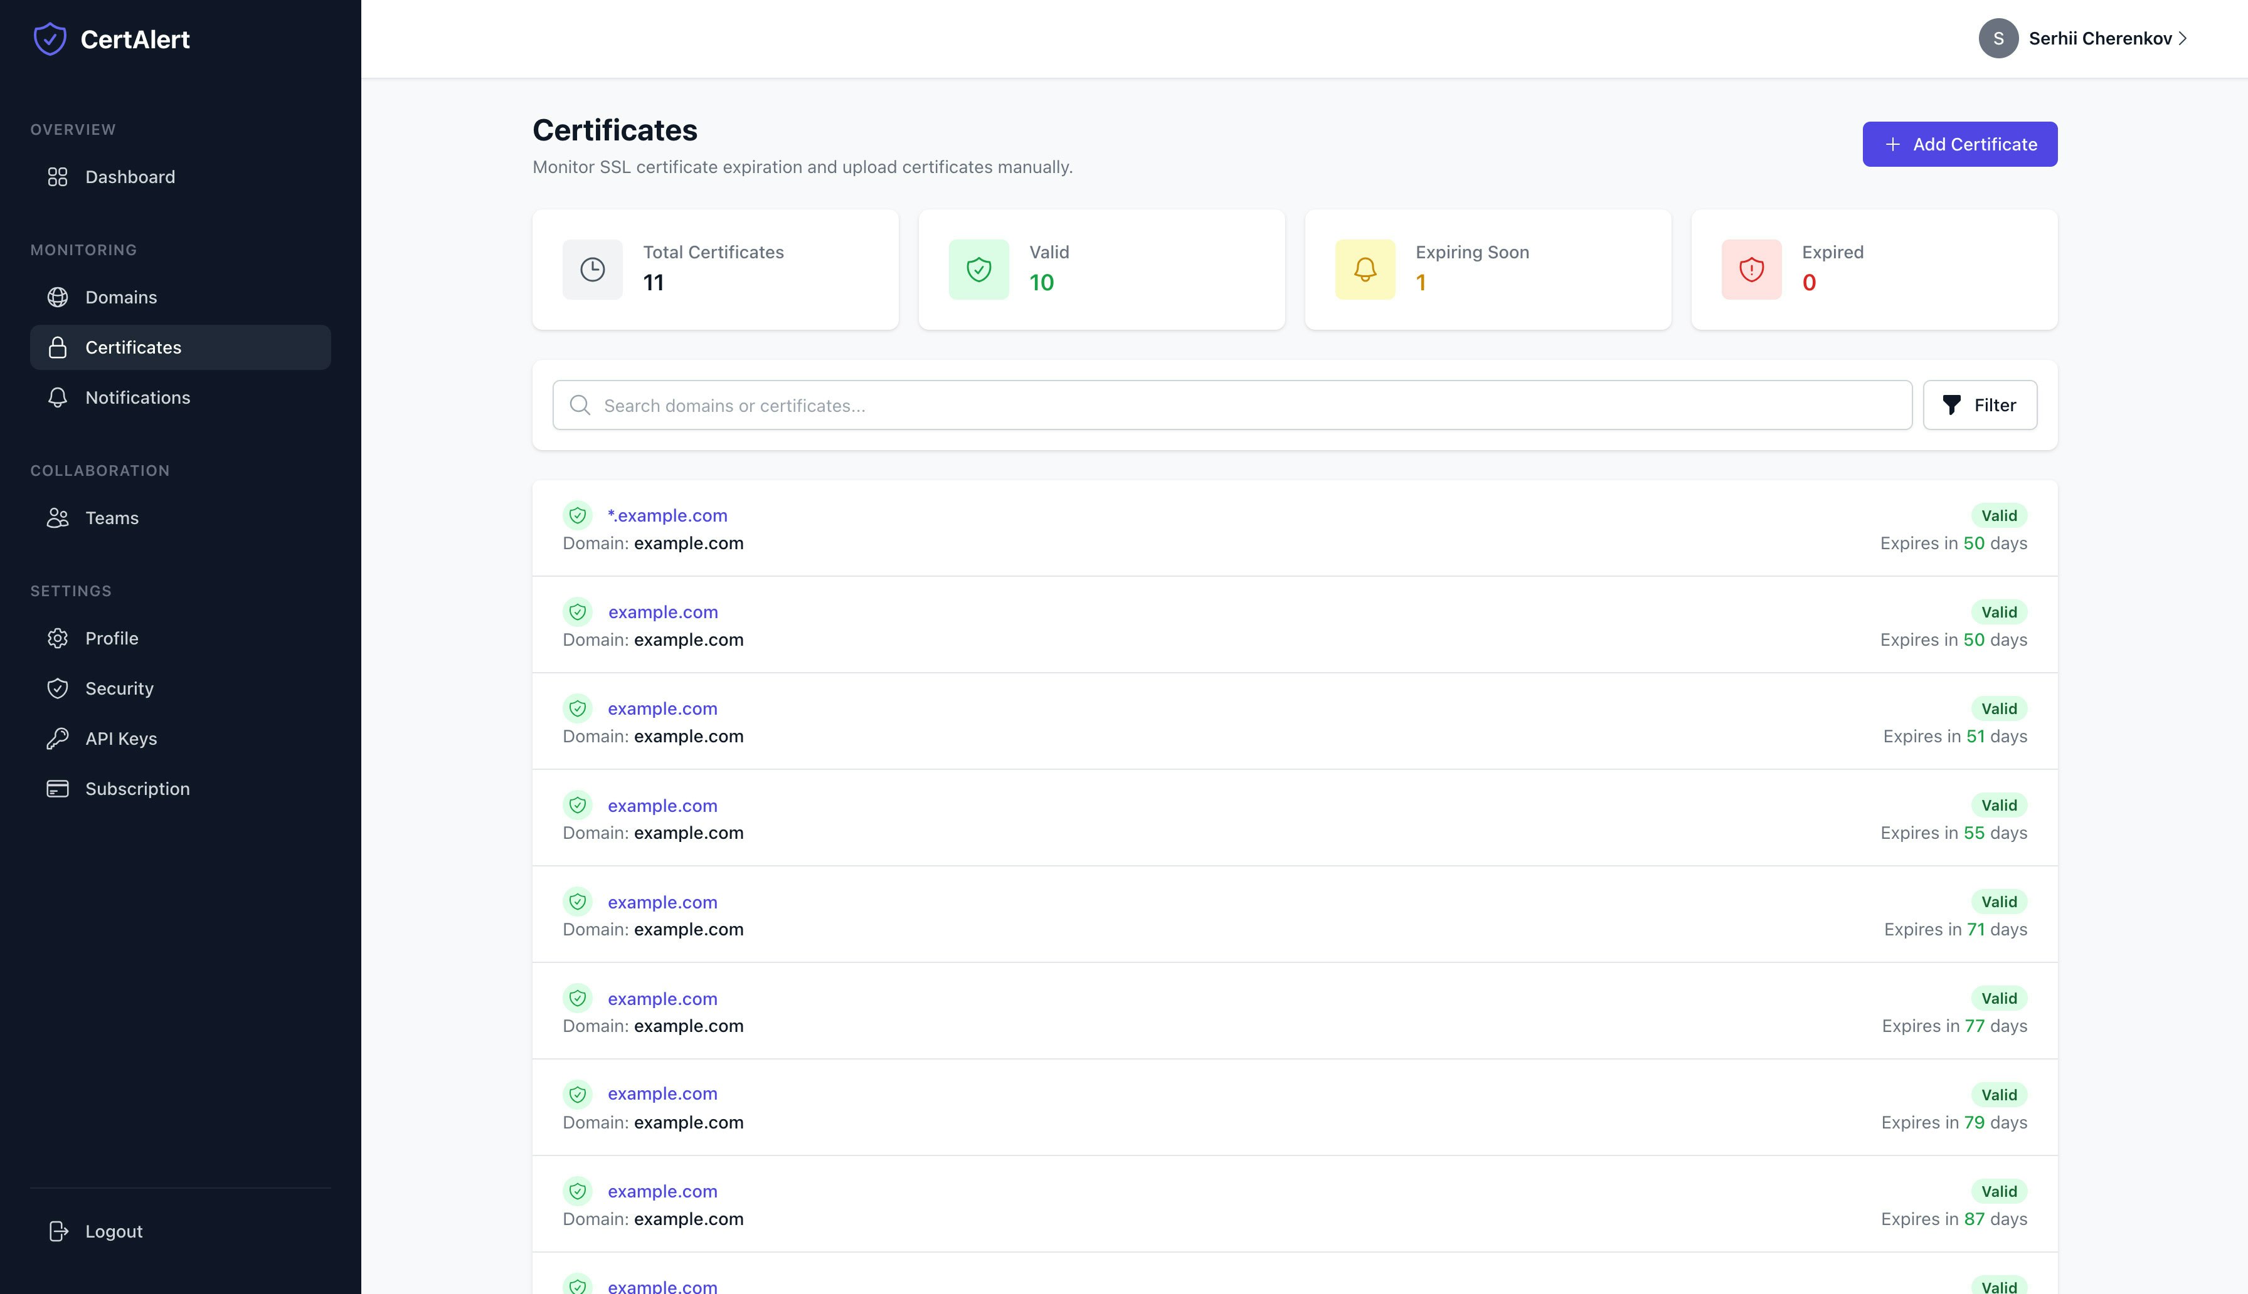2248x1294 pixels.
Task: Click shield icon of certificate expiring in 77 days
Action: coord(578,998)
